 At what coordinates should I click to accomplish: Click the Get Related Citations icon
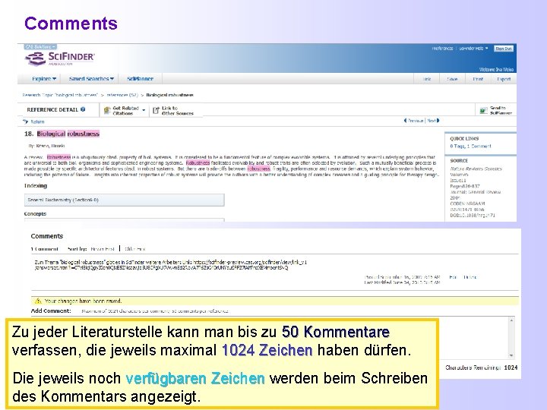[x=107, y=111]
